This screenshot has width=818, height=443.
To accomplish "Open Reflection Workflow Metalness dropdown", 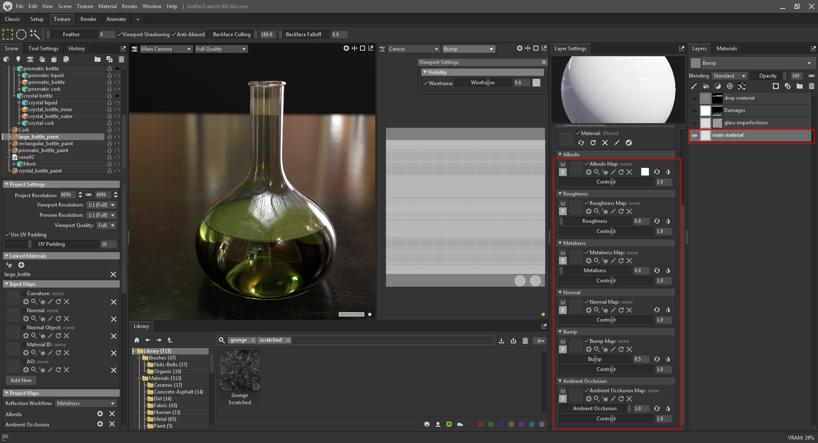I will pyautogui.click(x=86, y=403).
